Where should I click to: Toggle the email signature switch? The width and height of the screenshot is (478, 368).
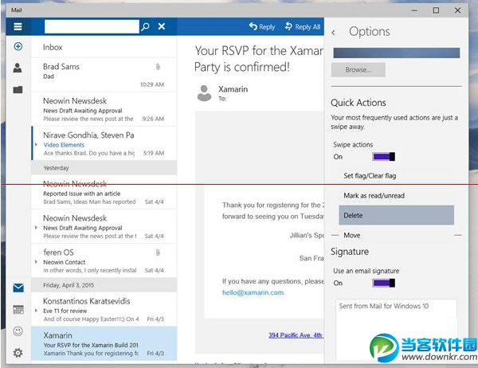pyautogui.click(x=383, y=283)
